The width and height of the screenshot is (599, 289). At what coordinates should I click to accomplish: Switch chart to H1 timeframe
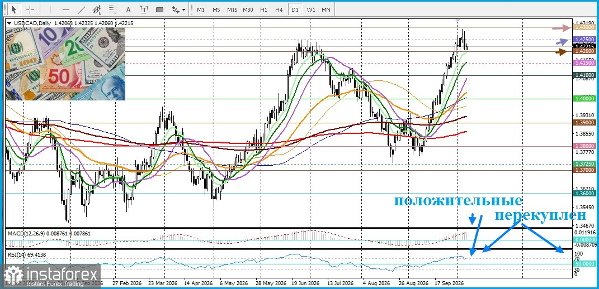pyautogui.click(x=263, y=9)
